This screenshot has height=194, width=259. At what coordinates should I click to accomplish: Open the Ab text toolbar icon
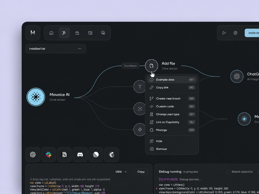pyautogui.click(x=77, y=33)
